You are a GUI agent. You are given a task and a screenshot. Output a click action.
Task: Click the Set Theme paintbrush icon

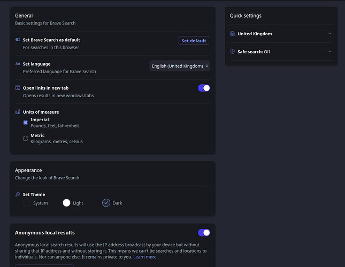18,194
